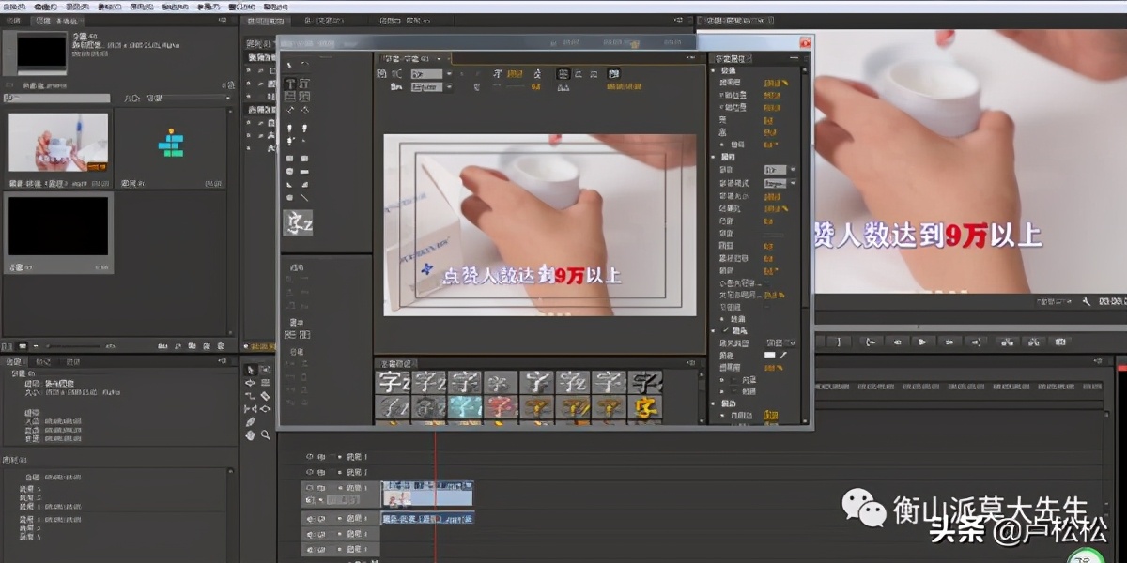Screen dimensions: 1127x563
Task: Open fill type dropdown in title properties
Action: click(776, 343)
